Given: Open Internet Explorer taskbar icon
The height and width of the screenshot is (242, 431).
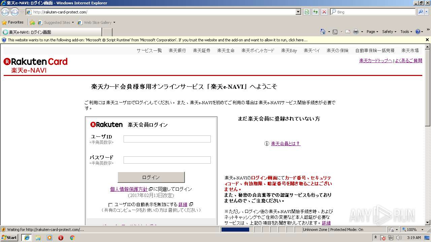Looking at the screenshot, I should [27, 237].
